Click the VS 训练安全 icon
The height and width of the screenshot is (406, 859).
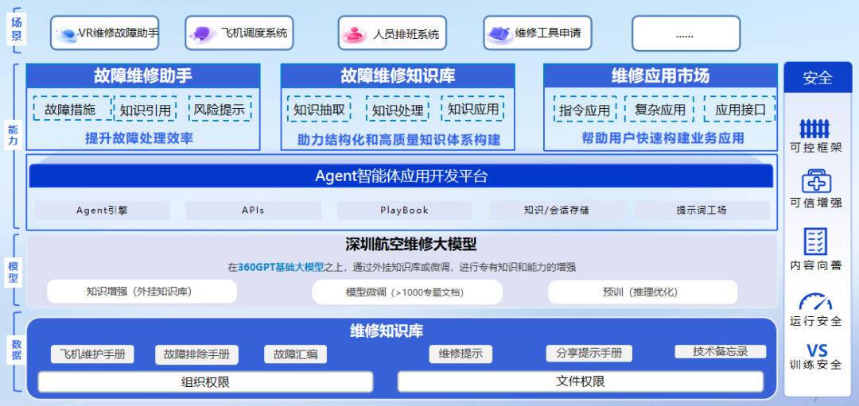pyautogui.click(x=816, y=350)
